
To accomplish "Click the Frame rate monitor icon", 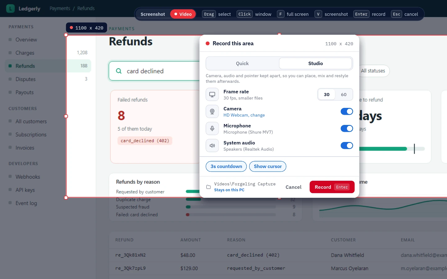I will tap(212, 95).
